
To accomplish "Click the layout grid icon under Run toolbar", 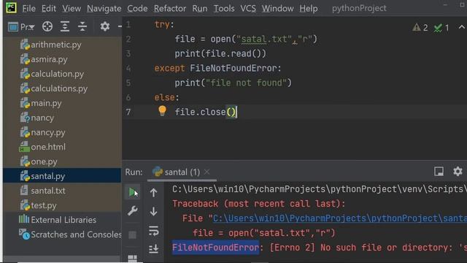I will pos(133,259).
